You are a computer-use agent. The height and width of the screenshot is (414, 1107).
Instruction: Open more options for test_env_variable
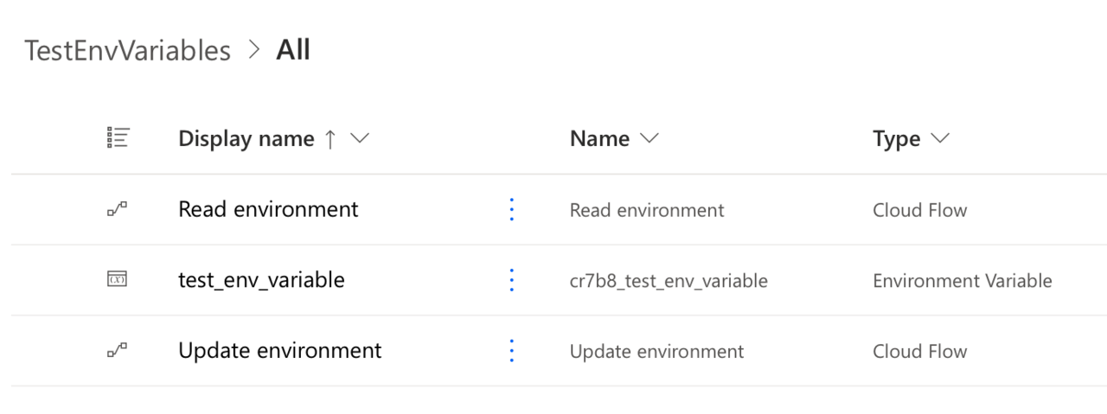[x=511, y=280]
